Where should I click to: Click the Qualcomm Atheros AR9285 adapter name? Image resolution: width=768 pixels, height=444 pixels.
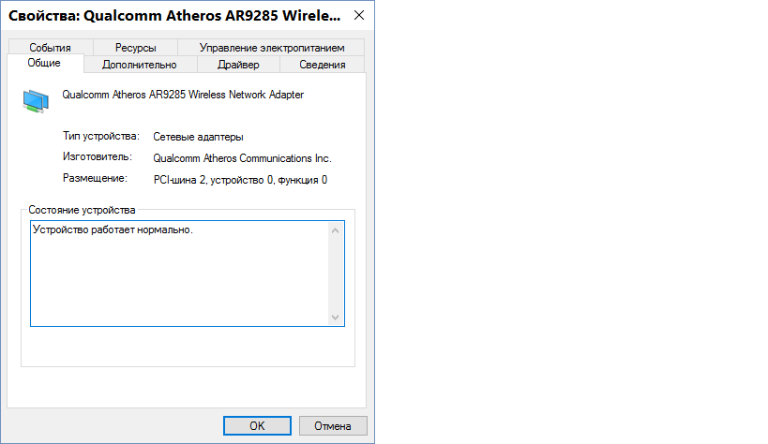(x=182, y=95)
